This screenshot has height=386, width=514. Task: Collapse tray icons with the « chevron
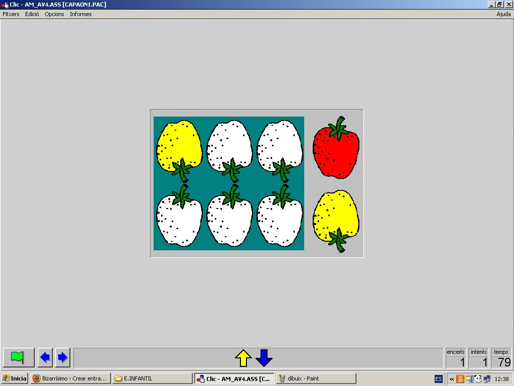(x=451, y=378)
